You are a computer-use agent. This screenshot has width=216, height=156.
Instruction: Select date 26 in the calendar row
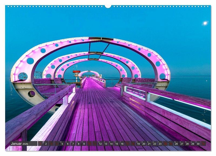click(x=176, y=144)
